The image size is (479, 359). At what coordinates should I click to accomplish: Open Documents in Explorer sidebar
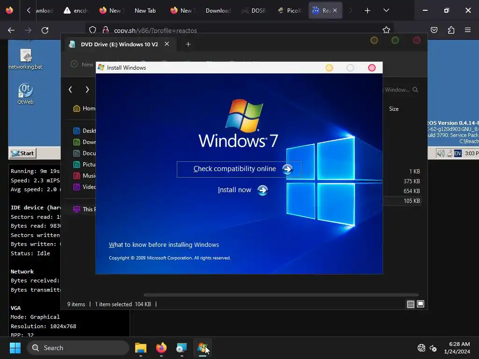(84, 153)
